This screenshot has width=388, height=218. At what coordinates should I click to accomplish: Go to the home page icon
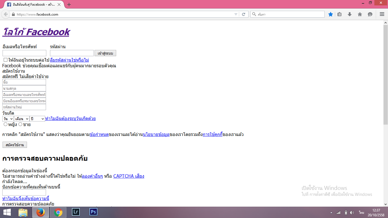point(360,14)
